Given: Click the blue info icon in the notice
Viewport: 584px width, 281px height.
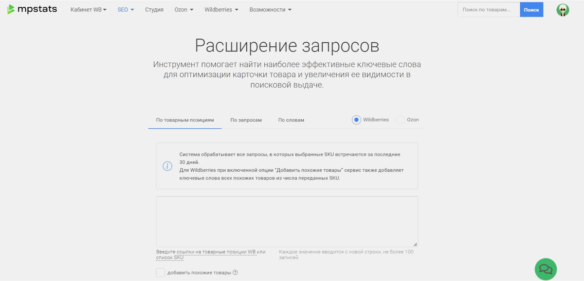Looking at the screenshot, I should [x=167, y=166].
